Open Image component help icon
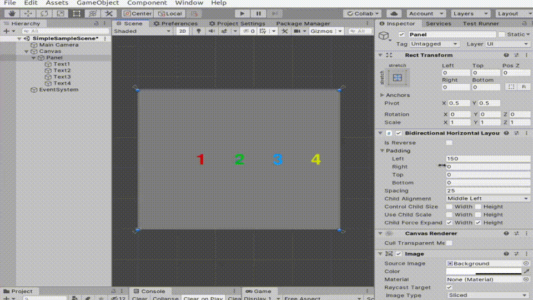Screen dimensions: 533x300 506,254
